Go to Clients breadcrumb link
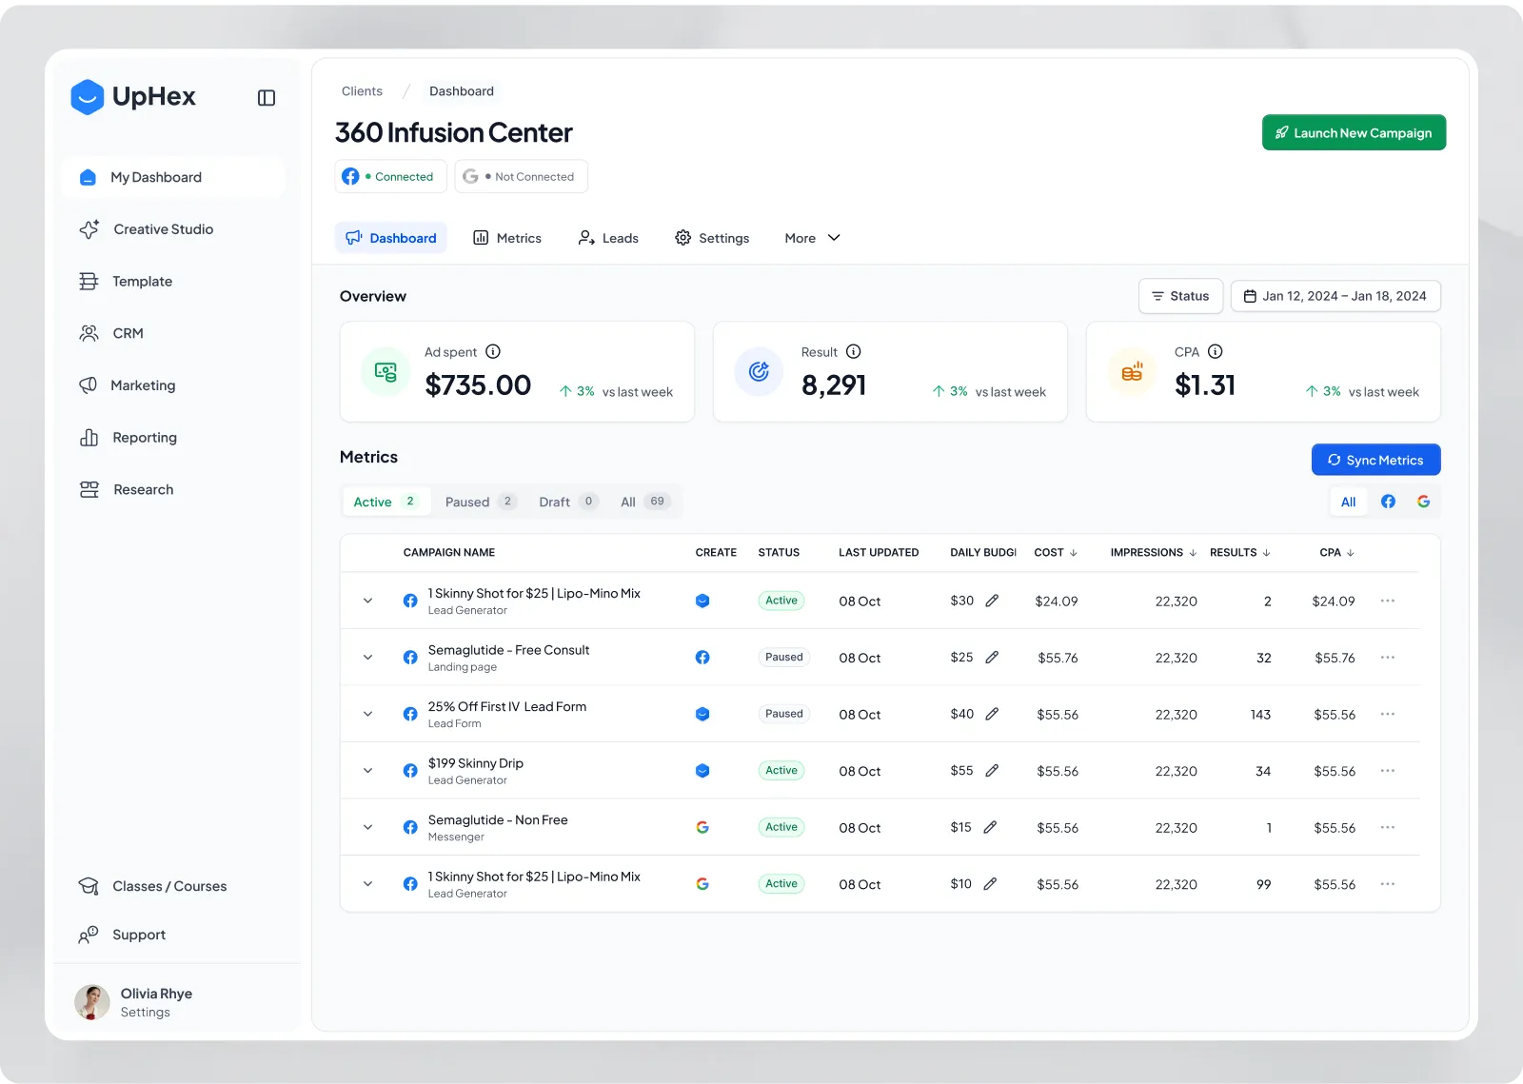The image size is (1523, 1084). [362, 91]
